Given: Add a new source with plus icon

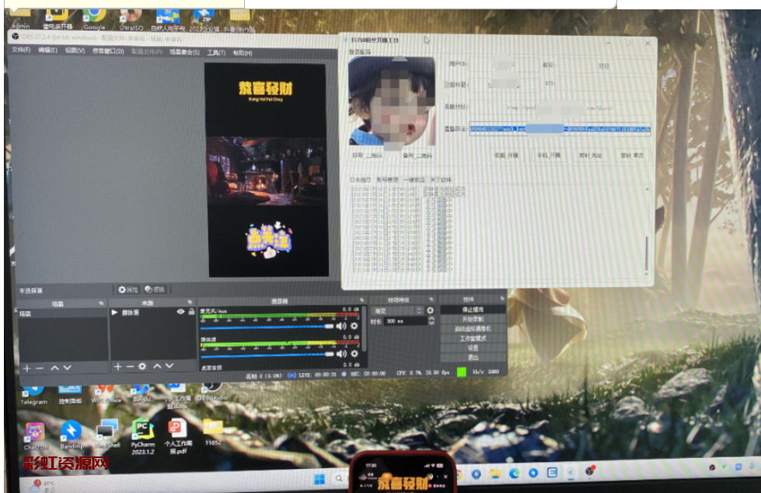Looking at the screenshot, I should click(117, 366).
